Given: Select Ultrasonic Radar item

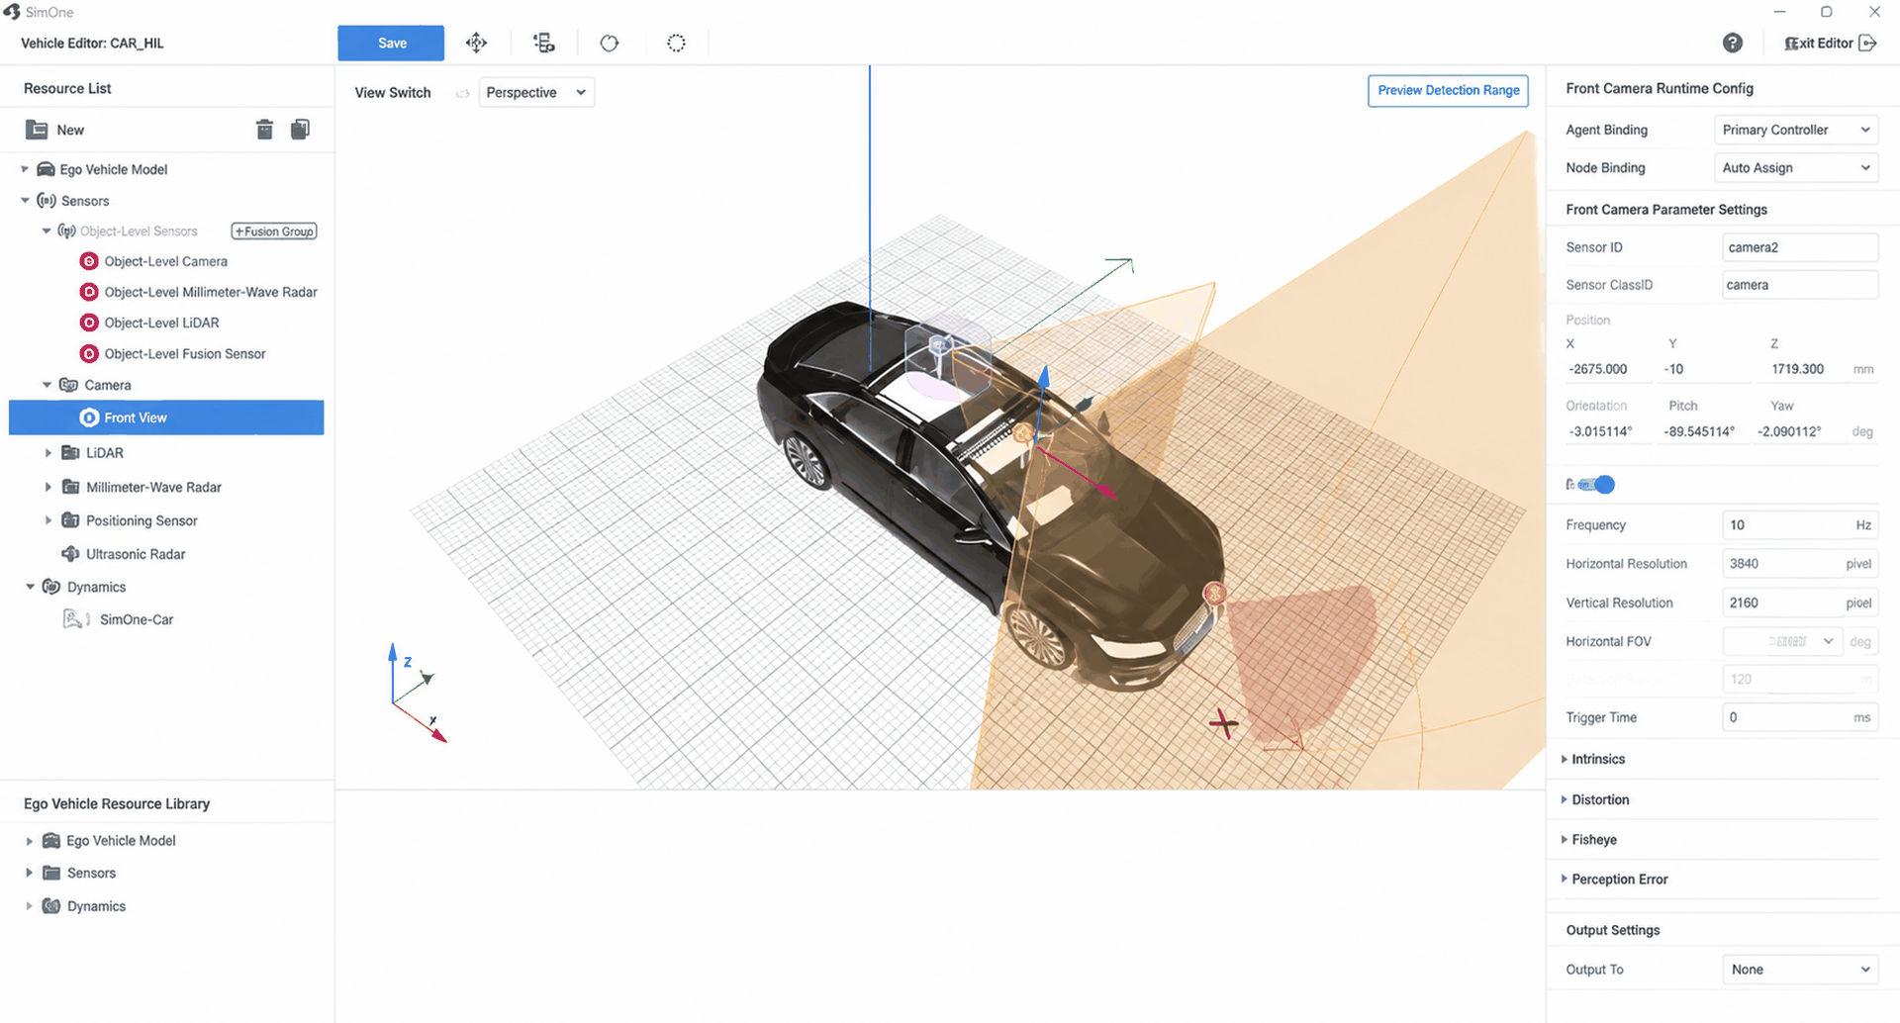Looking at the screenshot, I should click(x=136, y=554).
